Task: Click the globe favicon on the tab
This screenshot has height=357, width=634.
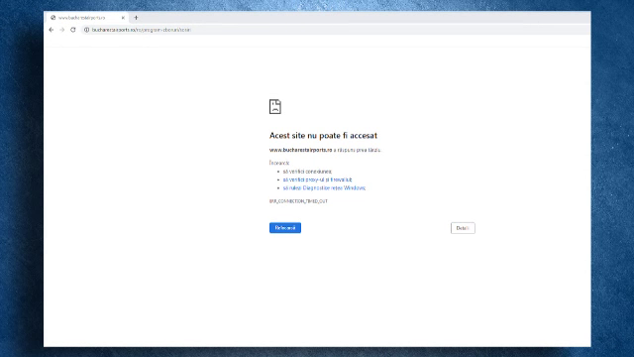Action: point(53,18)
